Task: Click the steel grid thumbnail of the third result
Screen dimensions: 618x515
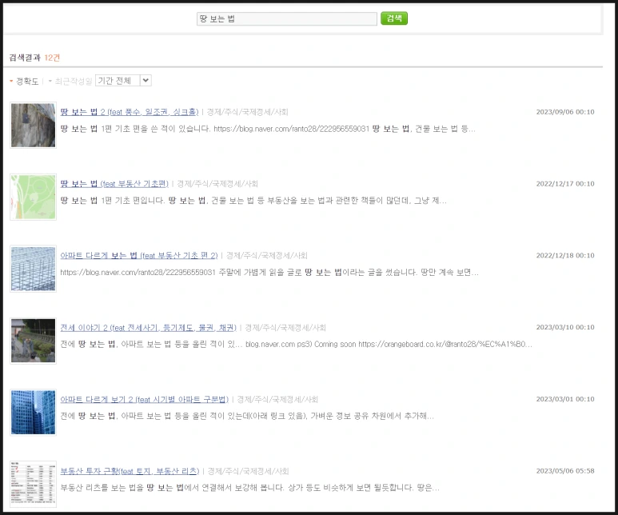Action: point(33,269)
